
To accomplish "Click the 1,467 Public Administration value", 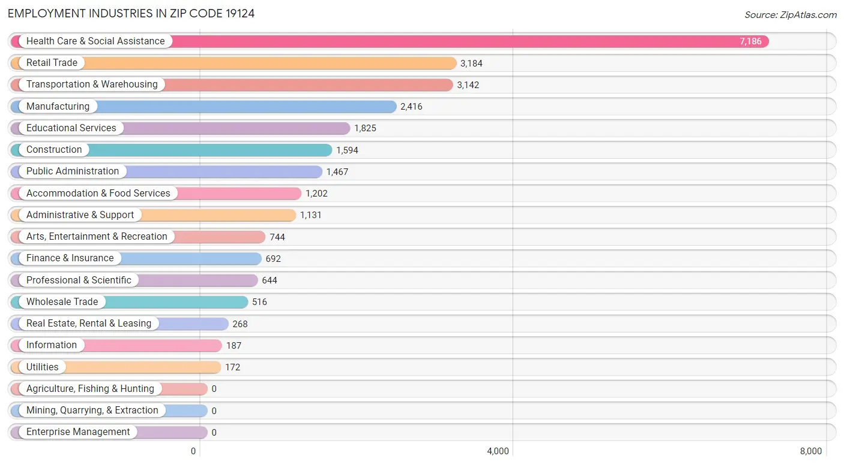I will [337, 172].
